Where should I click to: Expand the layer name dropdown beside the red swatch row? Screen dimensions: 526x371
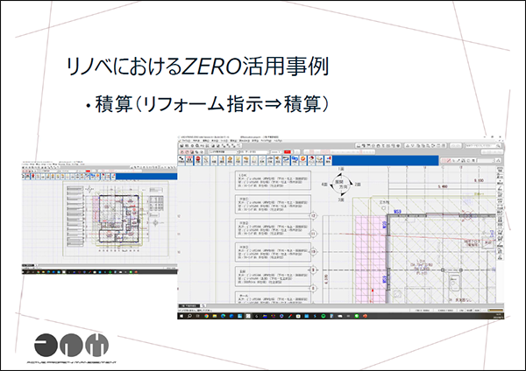point(224,152)
